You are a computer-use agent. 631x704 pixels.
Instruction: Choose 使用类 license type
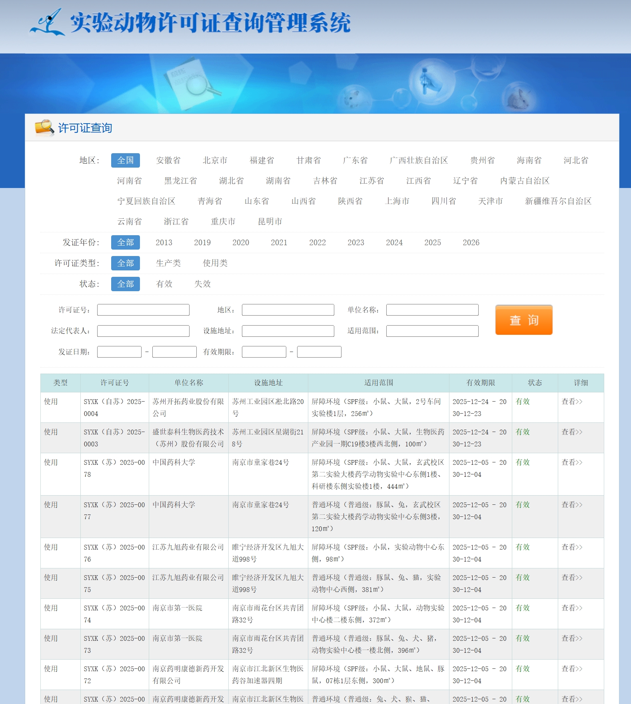(215, 263)
